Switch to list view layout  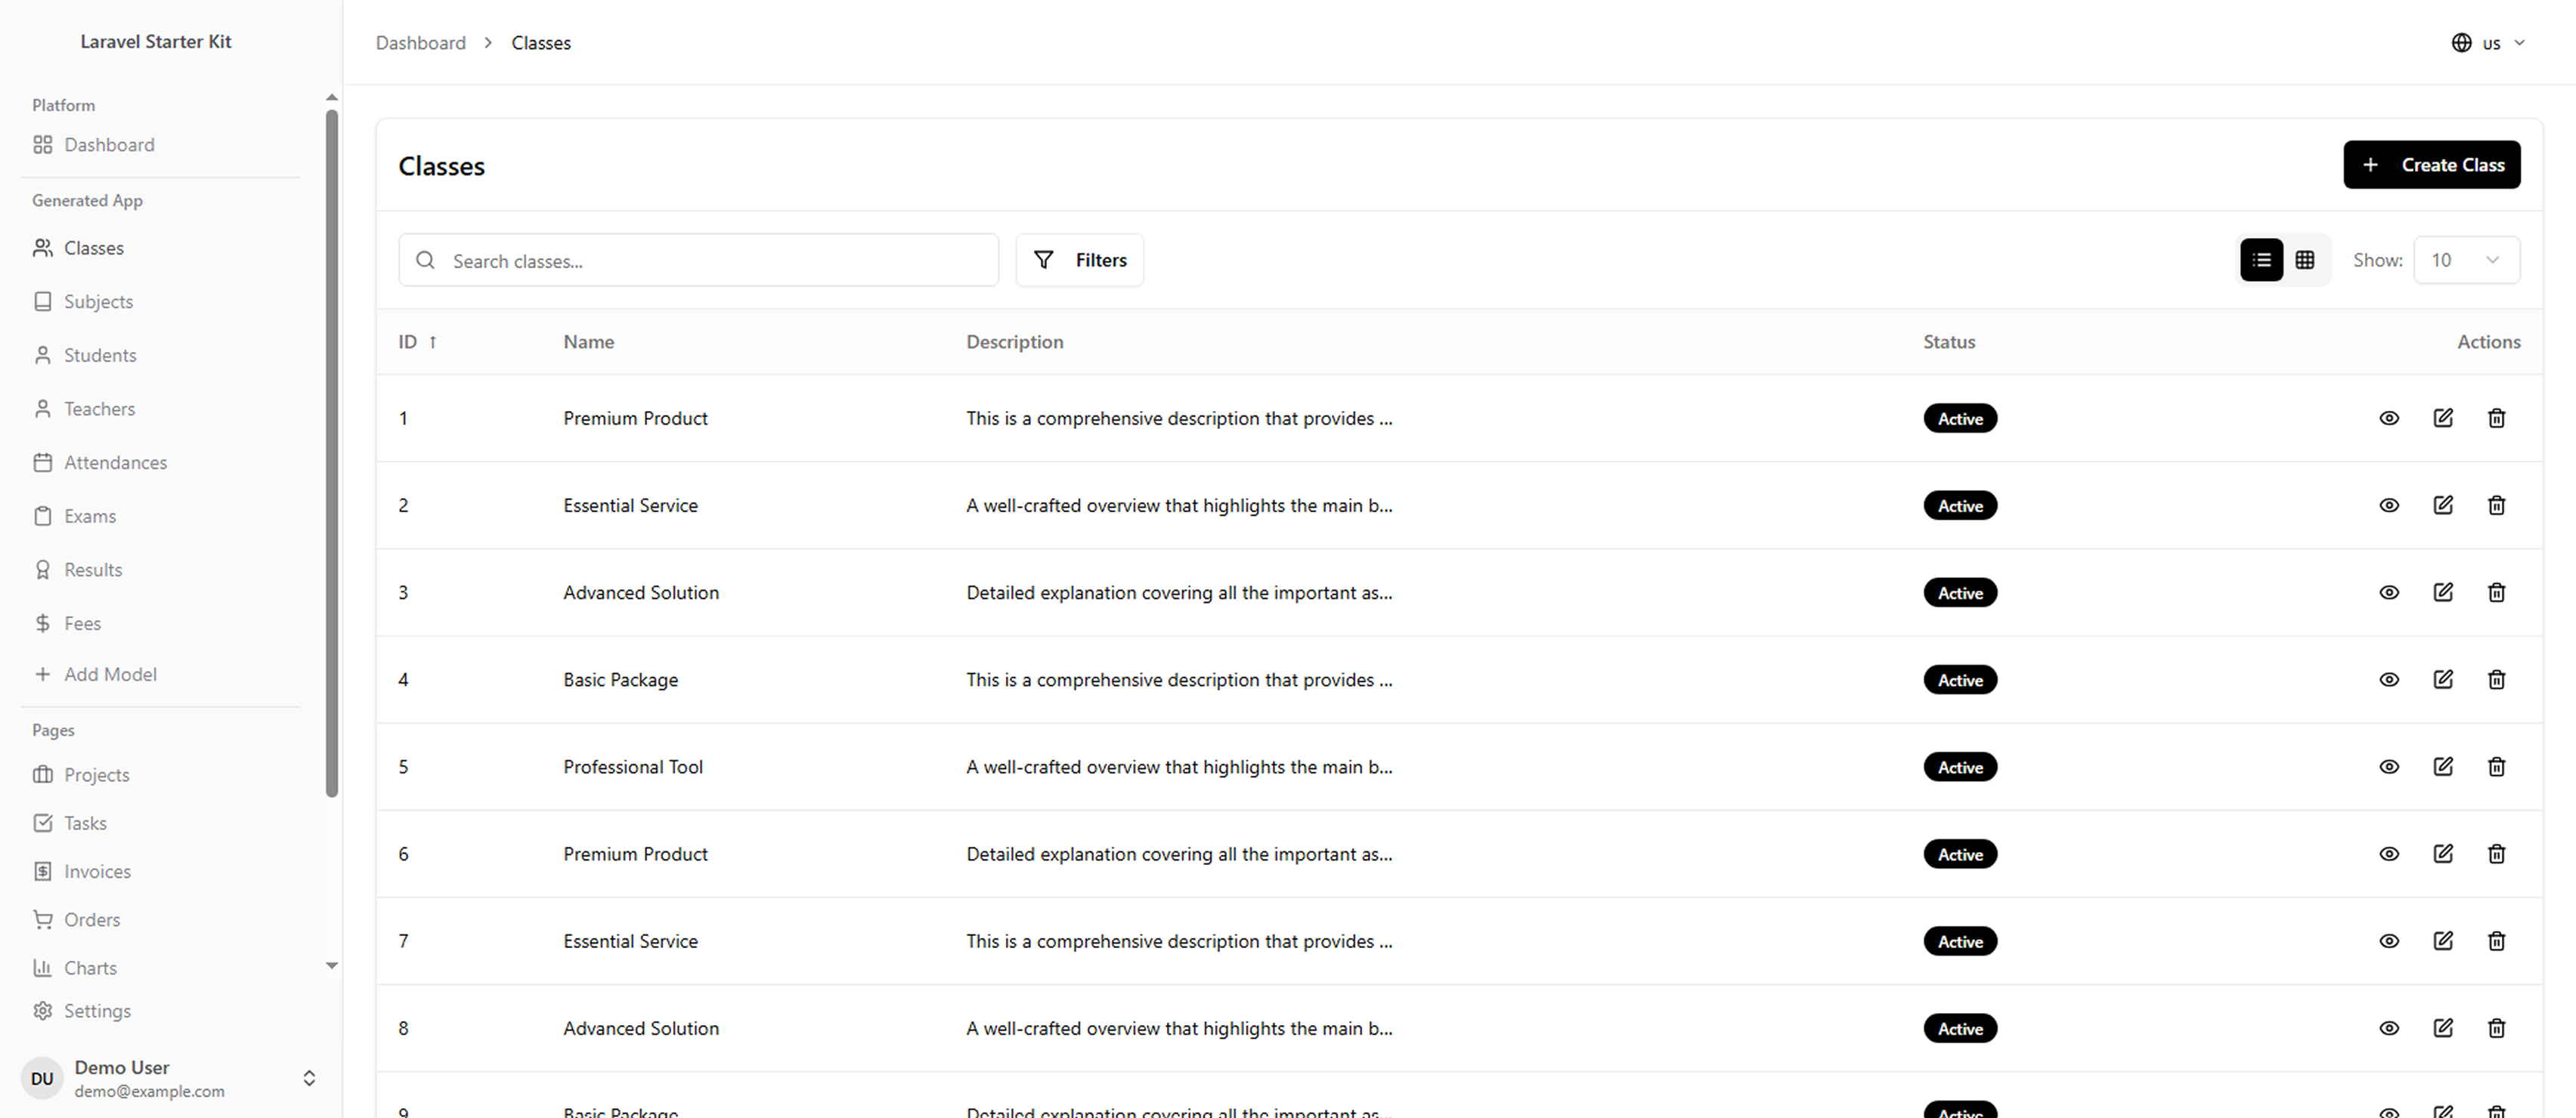pyautogui.click(x=2261, y=260)
